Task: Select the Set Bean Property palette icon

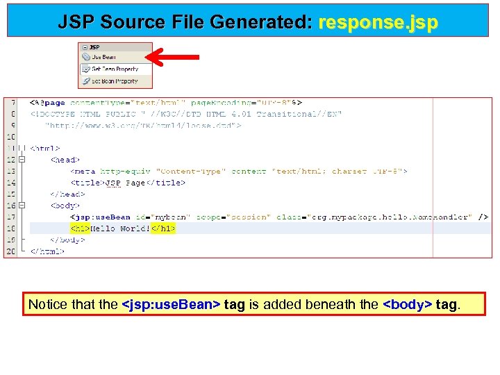Action: point(86,81)
